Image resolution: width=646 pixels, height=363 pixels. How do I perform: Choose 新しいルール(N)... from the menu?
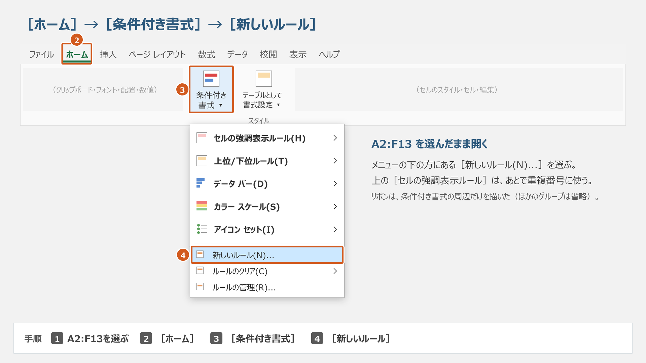267,255
